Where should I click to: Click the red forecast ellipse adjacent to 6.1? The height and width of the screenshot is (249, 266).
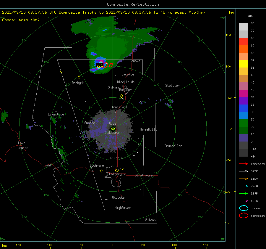coord(105,65)
